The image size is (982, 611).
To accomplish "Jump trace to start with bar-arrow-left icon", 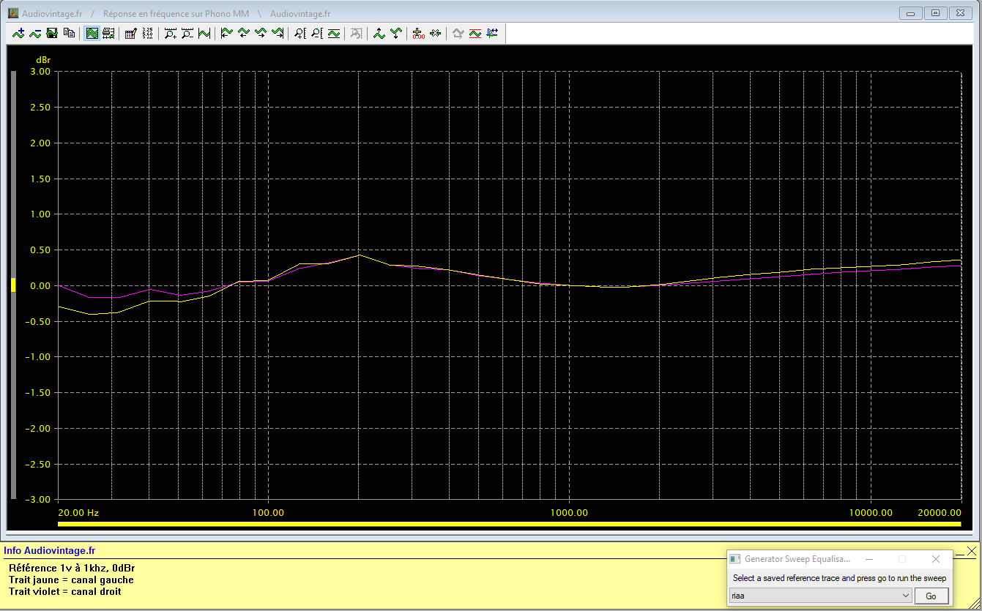I will [x=227, y=33].
